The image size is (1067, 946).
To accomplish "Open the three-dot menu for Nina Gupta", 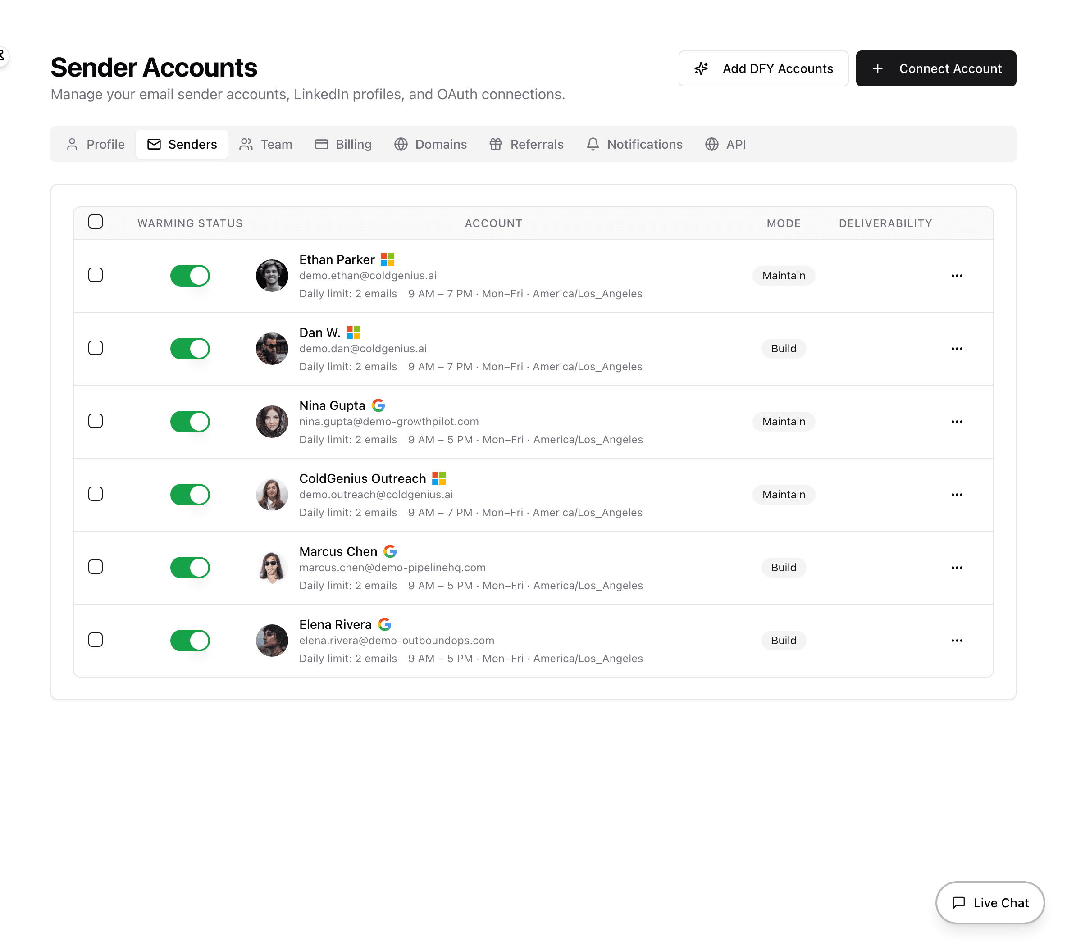I will [957, 422].
